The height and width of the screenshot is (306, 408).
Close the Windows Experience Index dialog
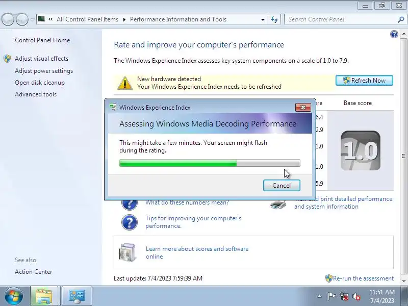click(303, 107)
